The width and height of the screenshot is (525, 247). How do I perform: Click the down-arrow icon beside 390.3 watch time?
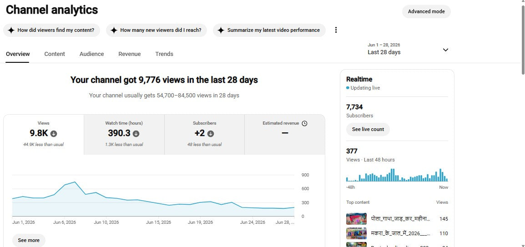pyautogui.click(x=136, y=134)
